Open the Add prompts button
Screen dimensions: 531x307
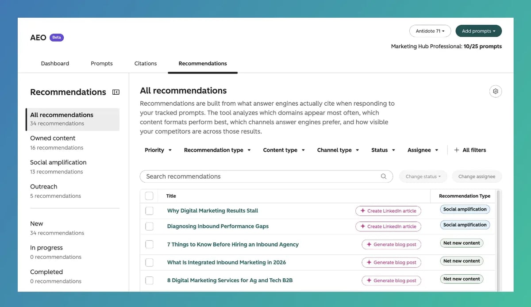pos(478,31)
